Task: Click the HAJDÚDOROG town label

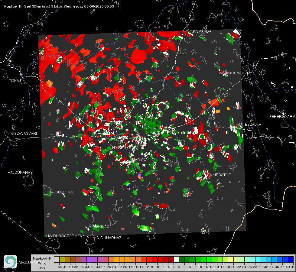Action: click(x=62, y=192)
